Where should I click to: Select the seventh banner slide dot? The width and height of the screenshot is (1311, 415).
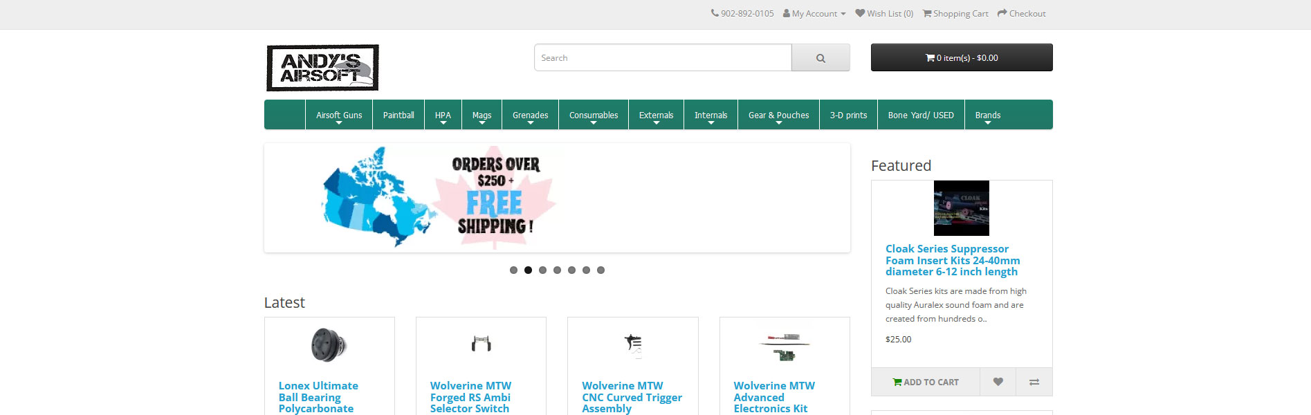(601, 270)
